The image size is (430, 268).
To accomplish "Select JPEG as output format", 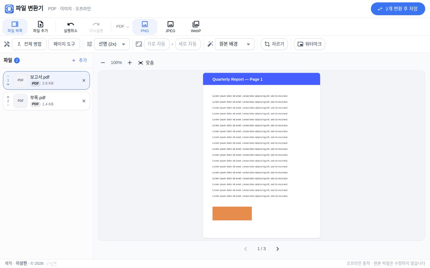I will pyautogui.click(x=171, y=27).
